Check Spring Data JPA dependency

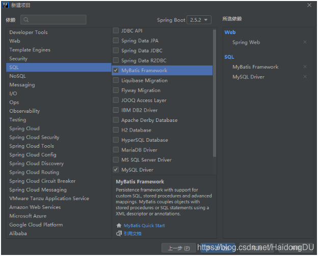tap(116, 41)
